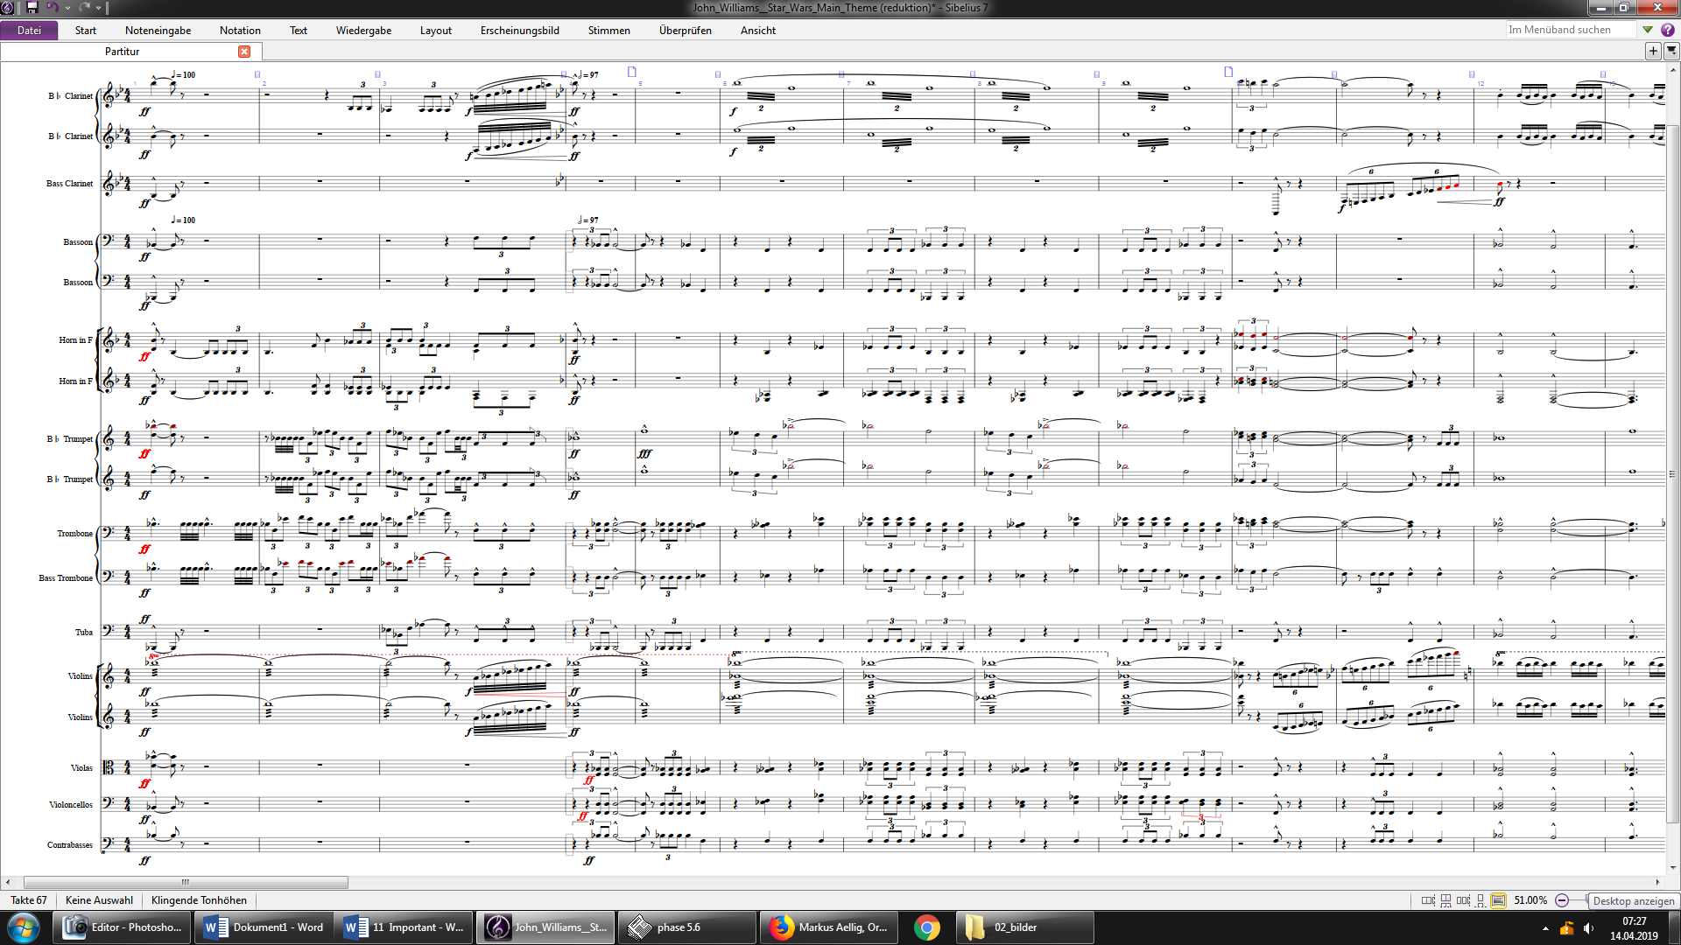Open the switch tabs dropdown button

pos(1670,51)
